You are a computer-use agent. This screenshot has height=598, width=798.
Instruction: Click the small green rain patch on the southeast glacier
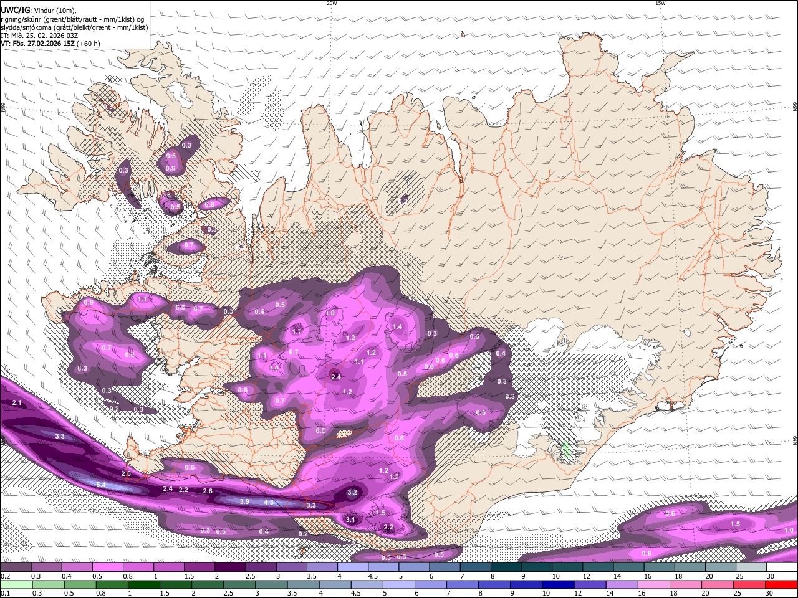coord(567,450)
